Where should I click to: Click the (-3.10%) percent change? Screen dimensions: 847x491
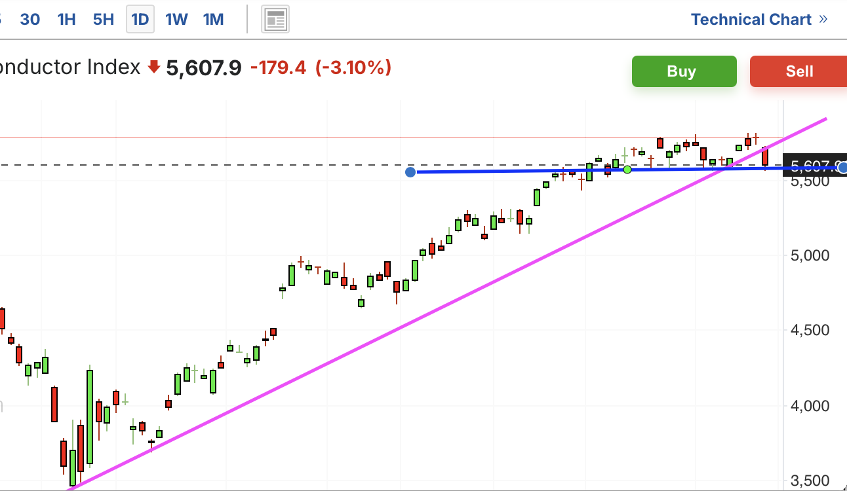pyautogui.click(x=353, y=67)
